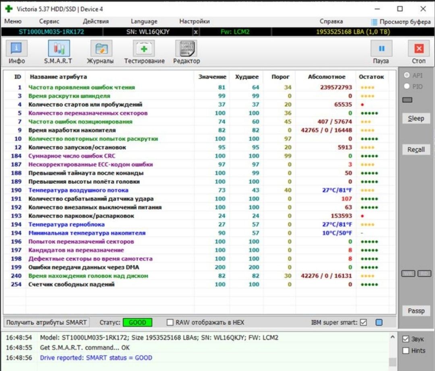This screenshot has width=435, height=371.
Task: Select row Частота проявления ошибок чтения
Action: click(200, 87)
